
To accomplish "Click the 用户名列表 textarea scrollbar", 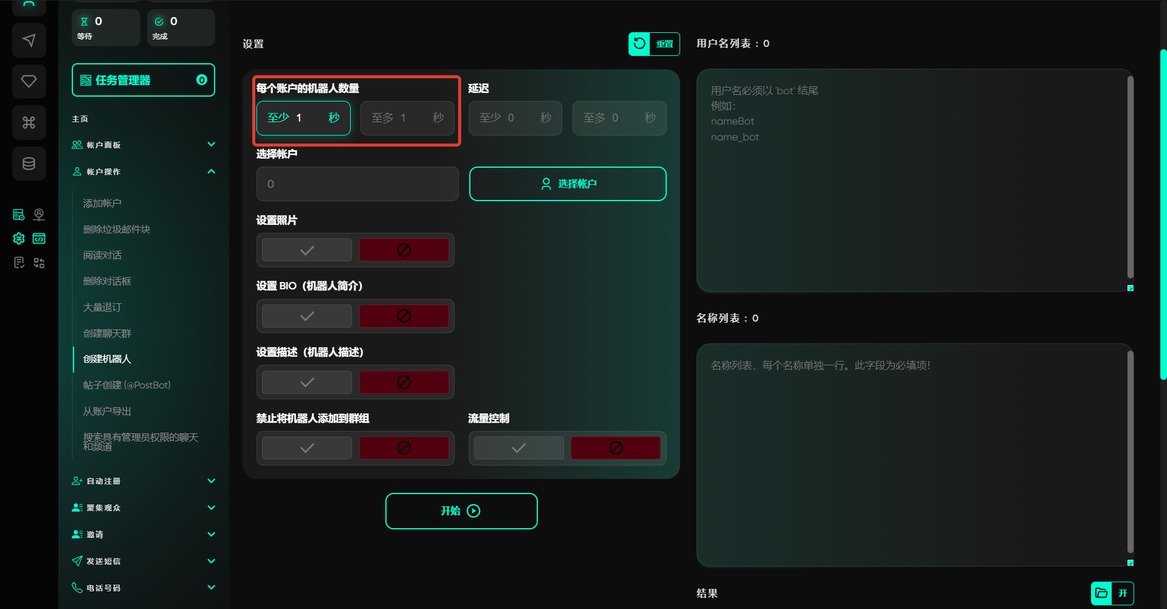I will click(1130, 176).
